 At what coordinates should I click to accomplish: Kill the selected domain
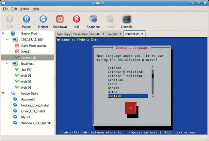[76, 19]
